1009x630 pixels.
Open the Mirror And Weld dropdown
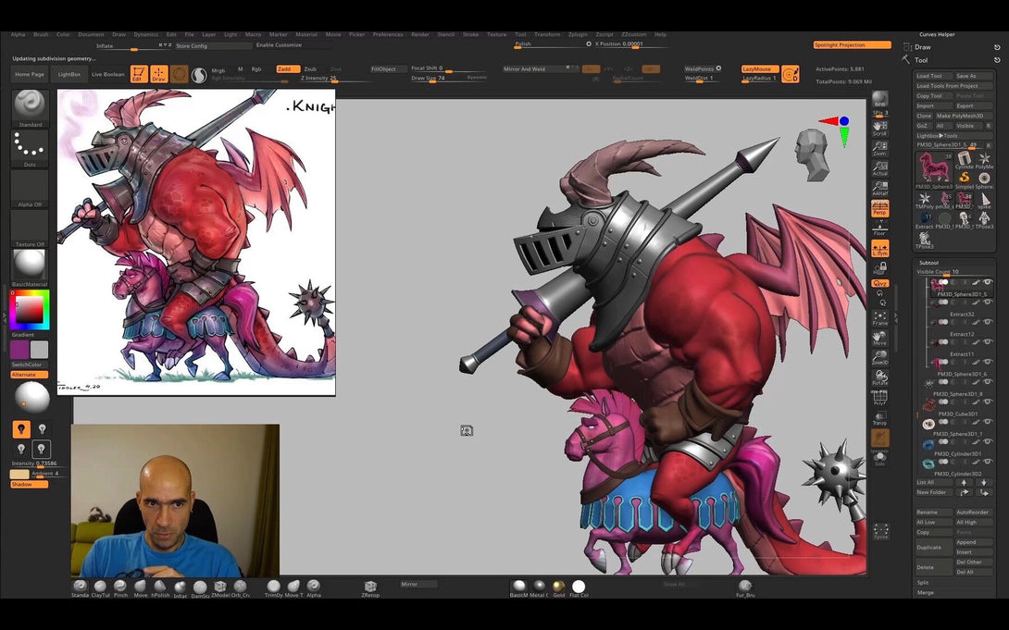[540, 68]
